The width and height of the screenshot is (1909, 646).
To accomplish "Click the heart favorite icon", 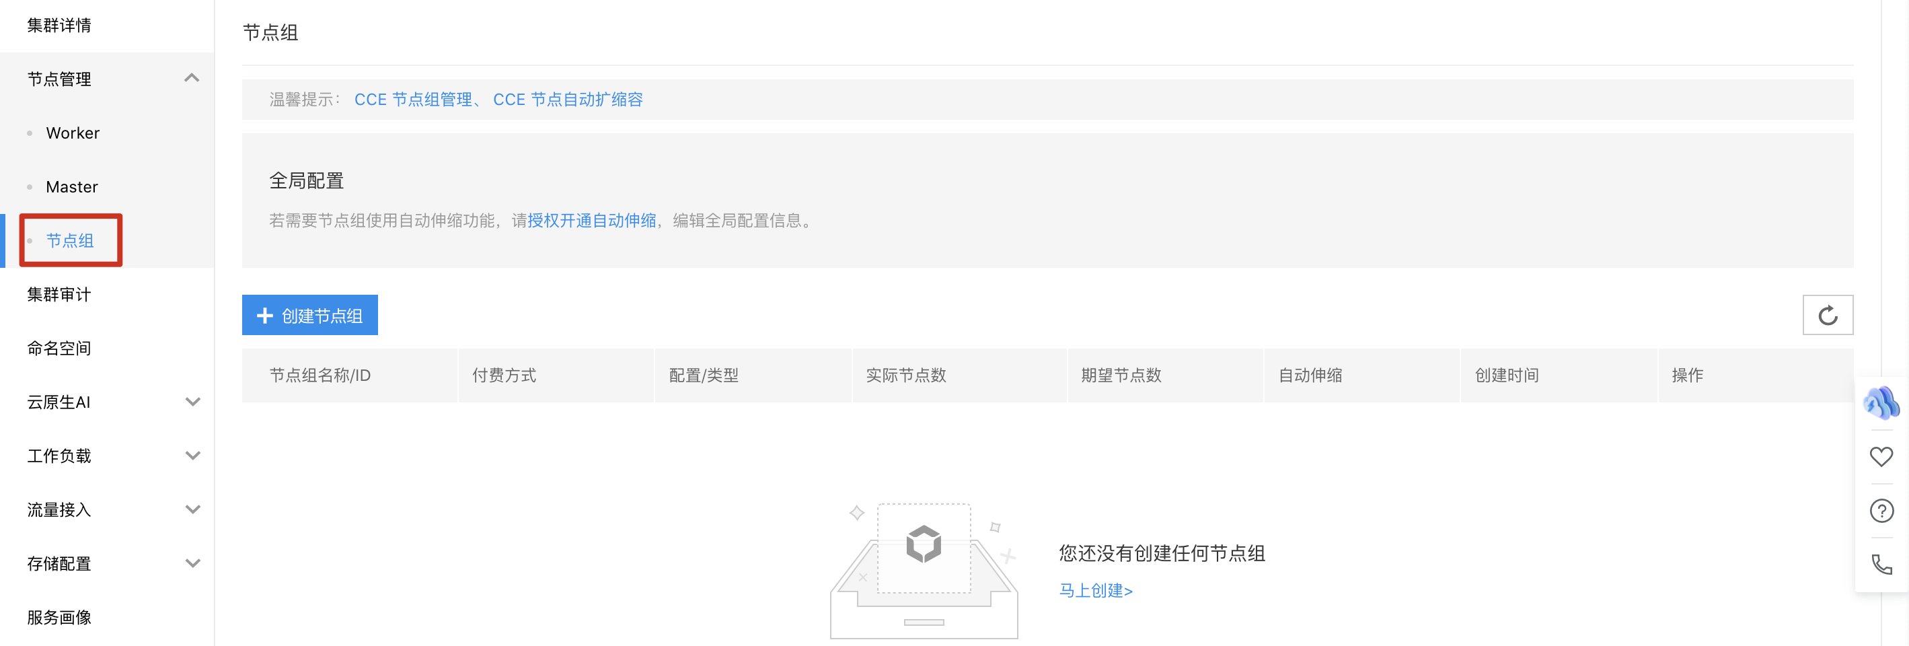I will 1881,457.
